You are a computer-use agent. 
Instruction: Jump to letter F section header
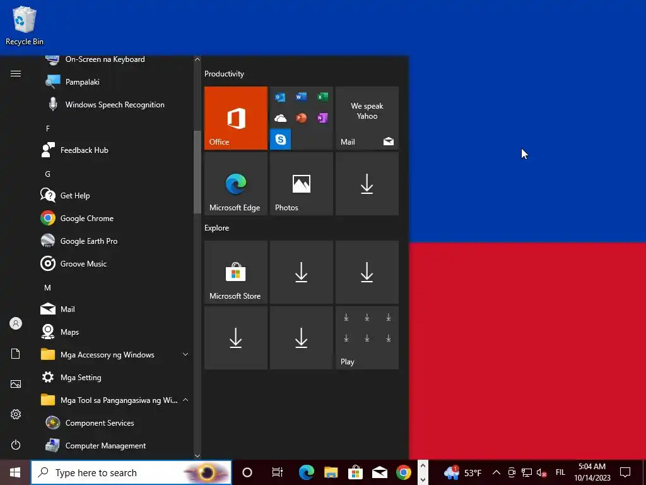coord(48,129)
